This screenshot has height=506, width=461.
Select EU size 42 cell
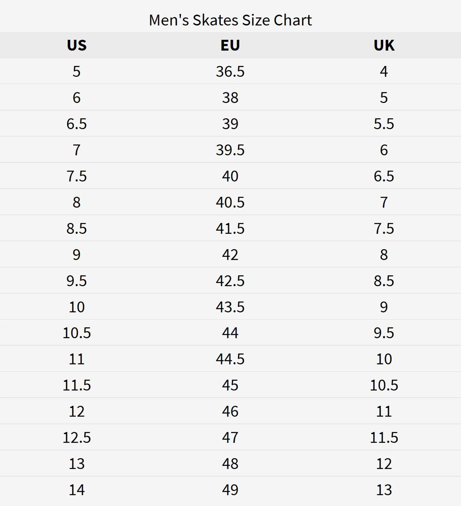coord(230,255)
